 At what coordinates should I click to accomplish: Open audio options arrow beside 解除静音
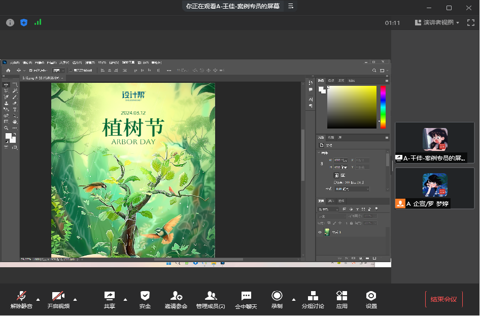pyautogui.click(x=38, y=299)
